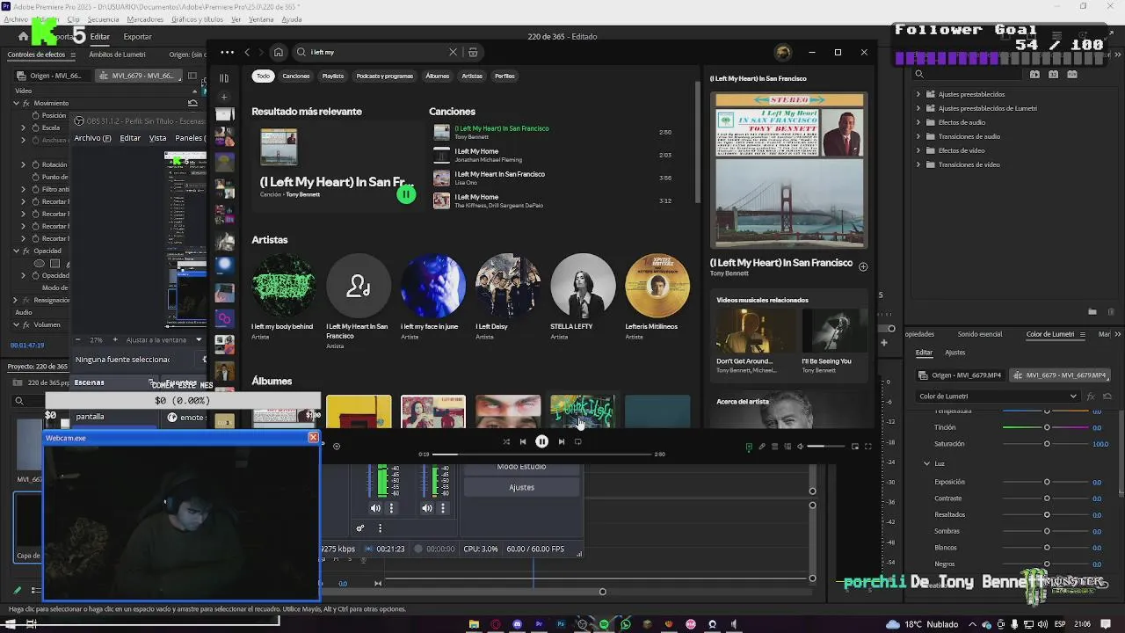Create playlist with sidebar plus icon
Screen dimensions: 1125x633
click(x=224, y=97)
